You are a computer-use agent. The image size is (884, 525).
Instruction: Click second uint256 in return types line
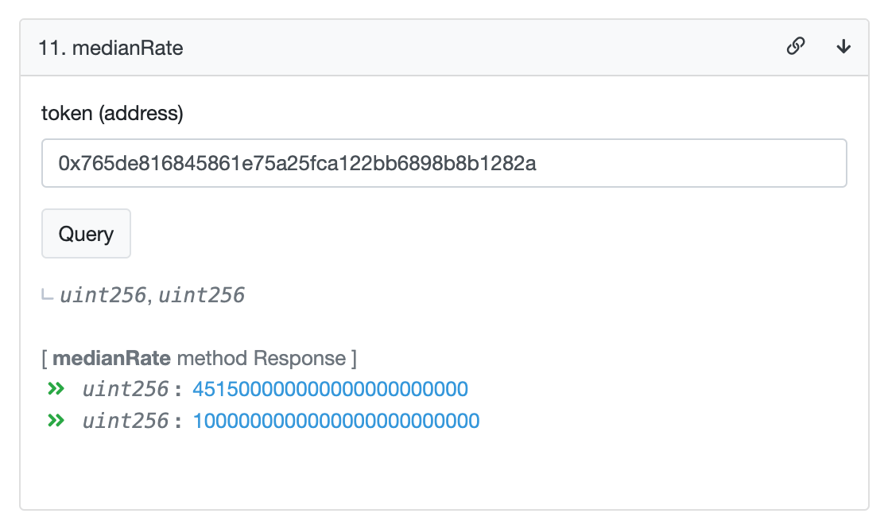click(x=201, y=295)
